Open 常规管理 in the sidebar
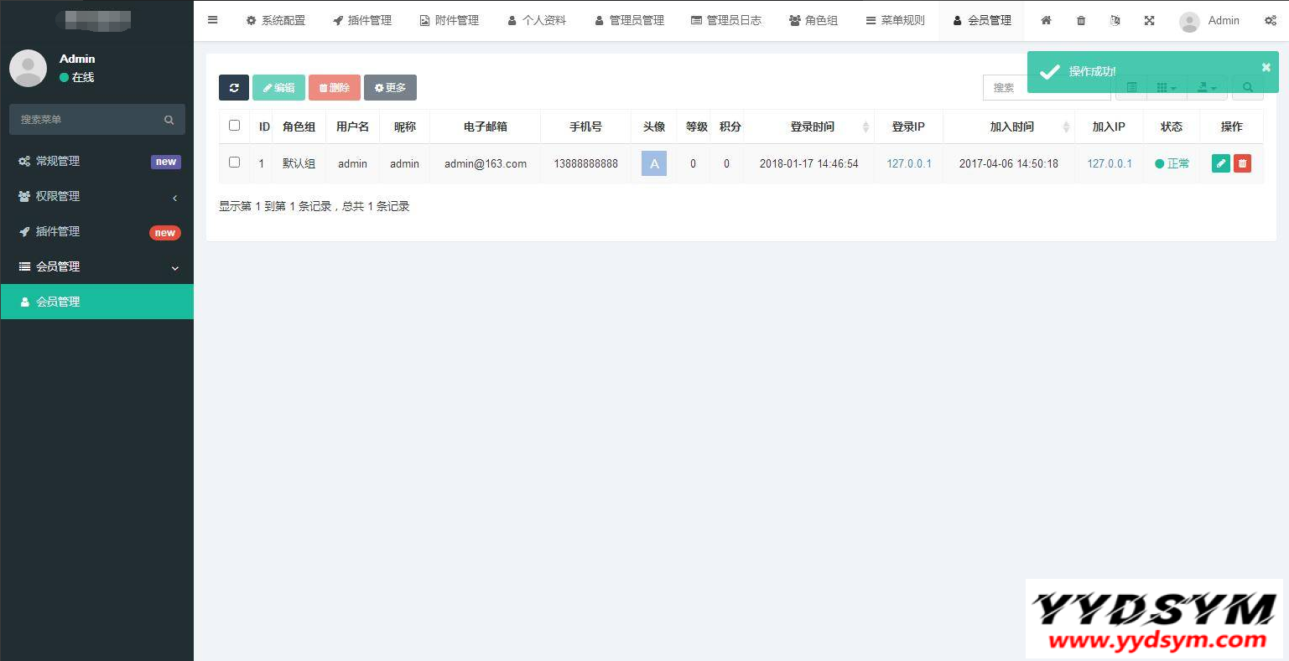 tap(97, 162)
